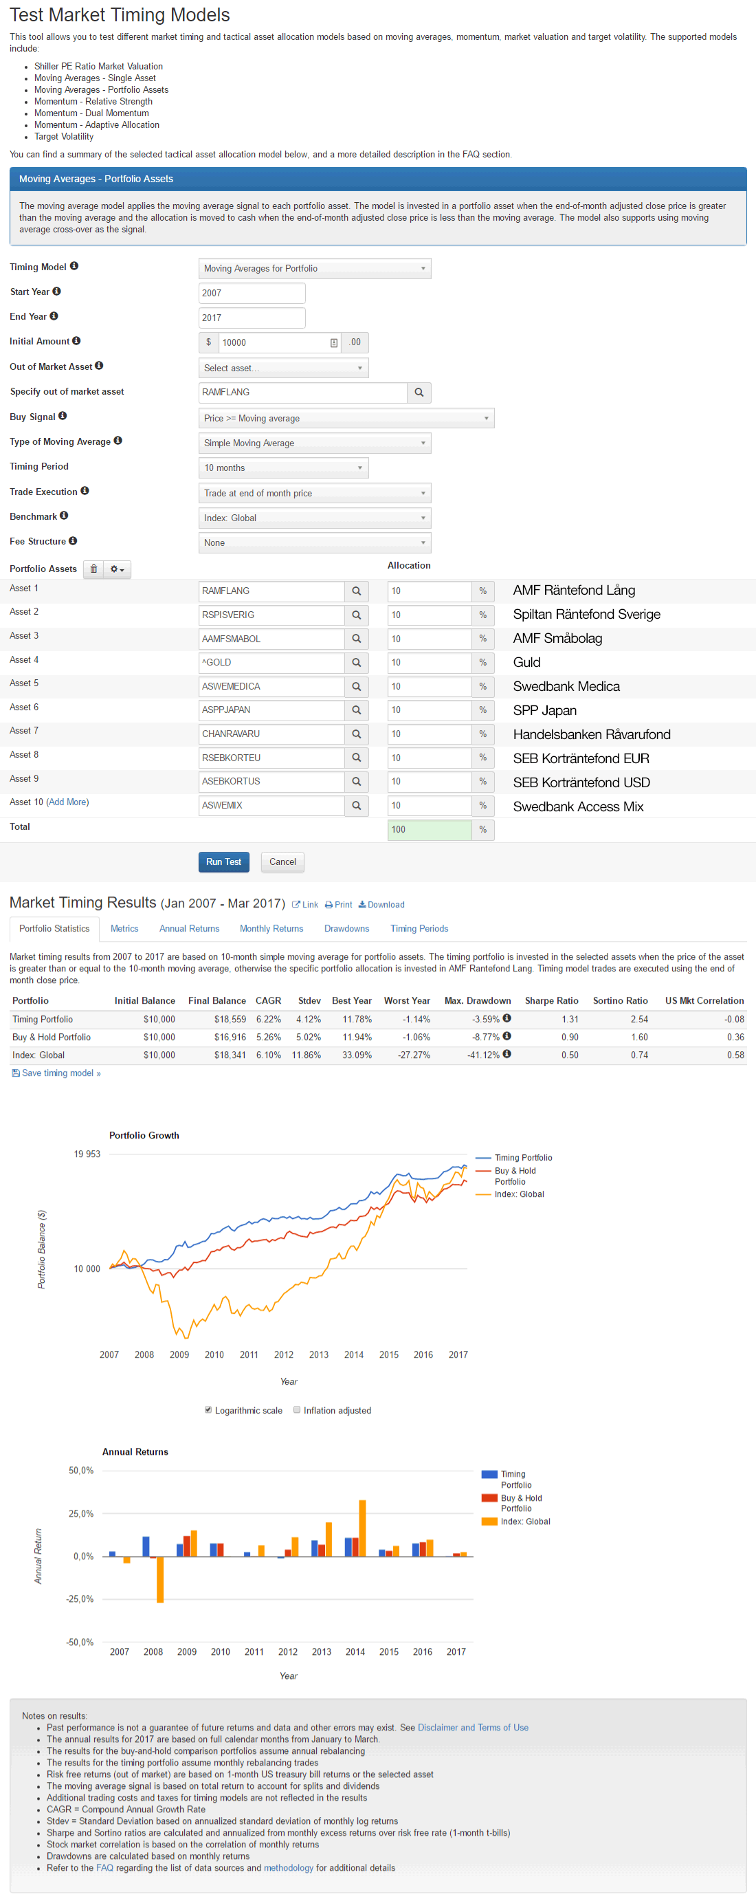The height and width of the screenshot is (1901, 756).
Task: Click the Start Year input field
Action: point(252,293)
